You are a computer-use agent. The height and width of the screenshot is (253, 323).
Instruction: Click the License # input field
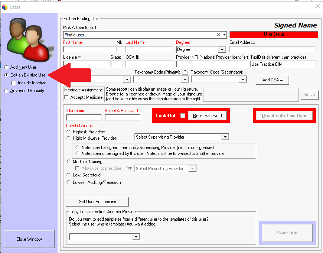87,64
